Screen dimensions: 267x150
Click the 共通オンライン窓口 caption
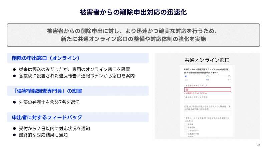point(207,60)
